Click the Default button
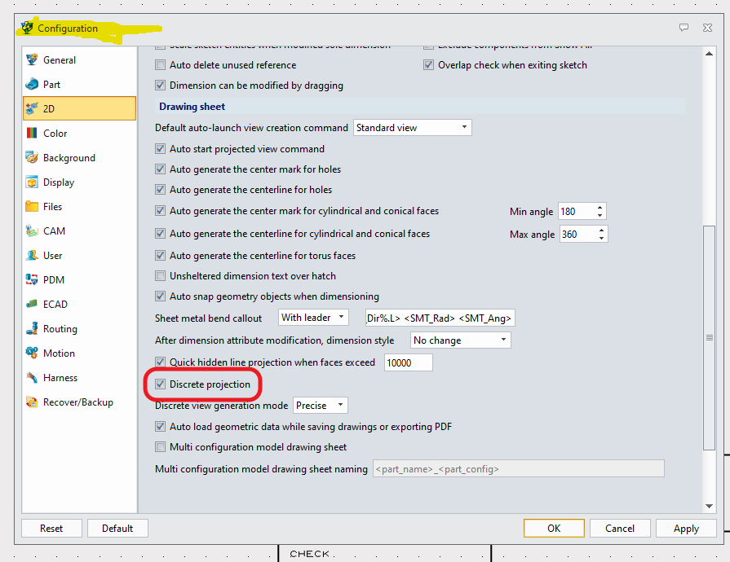This screenshot has height=562, width=730. point(117,528)
